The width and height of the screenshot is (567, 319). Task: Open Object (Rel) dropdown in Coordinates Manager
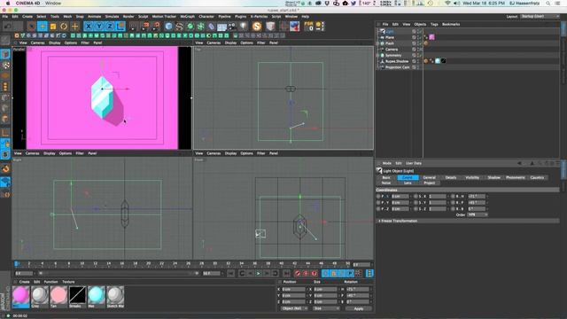pos(293,308)
